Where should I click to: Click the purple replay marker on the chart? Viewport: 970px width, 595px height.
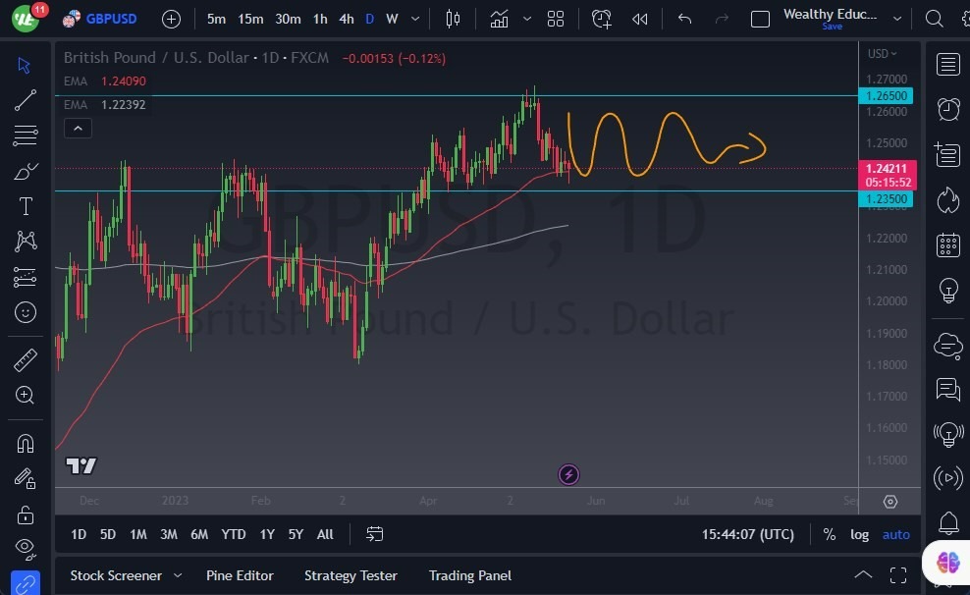coord(568,474)
